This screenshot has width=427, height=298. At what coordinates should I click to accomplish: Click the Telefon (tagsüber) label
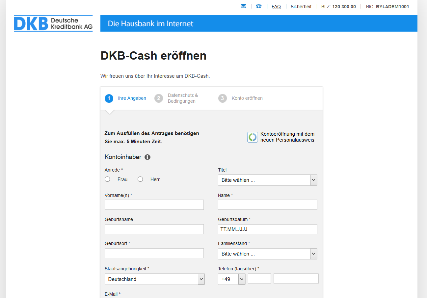pyautogui.click(x=239, y=269)
